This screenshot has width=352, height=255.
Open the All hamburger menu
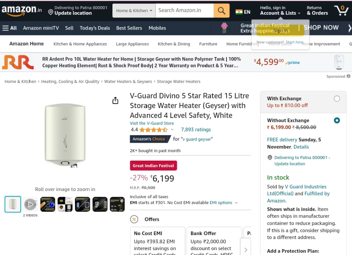(9, 28)
